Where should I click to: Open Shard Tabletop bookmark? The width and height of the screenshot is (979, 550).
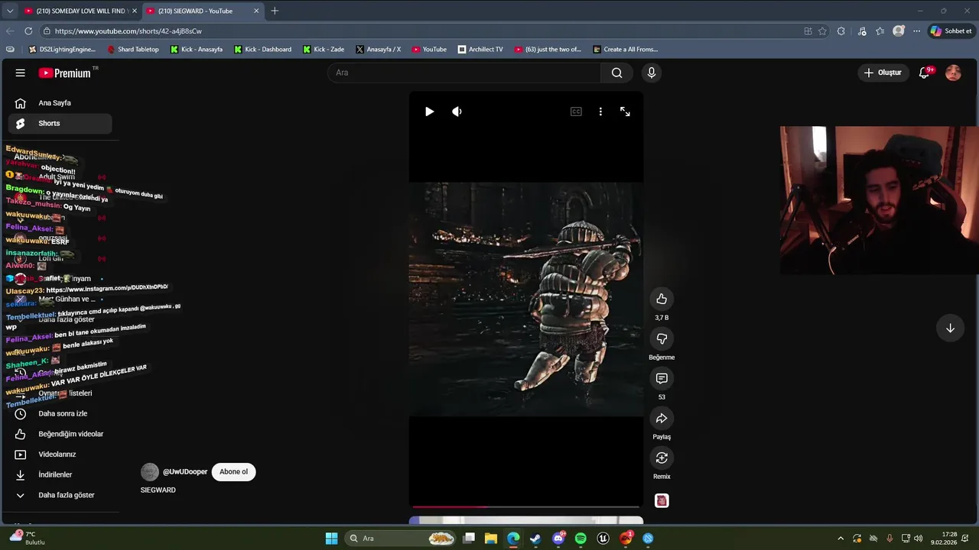(133, 50)
